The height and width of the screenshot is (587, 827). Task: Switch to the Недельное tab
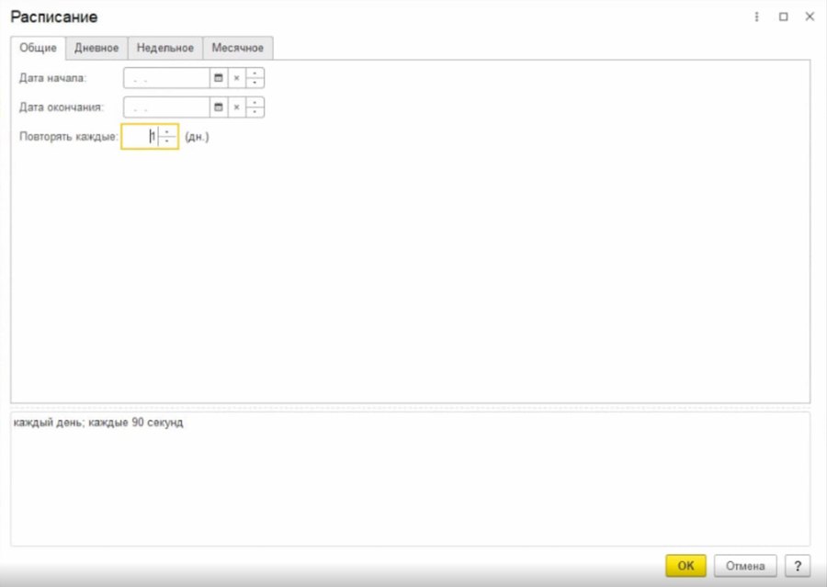click(165, 48)
